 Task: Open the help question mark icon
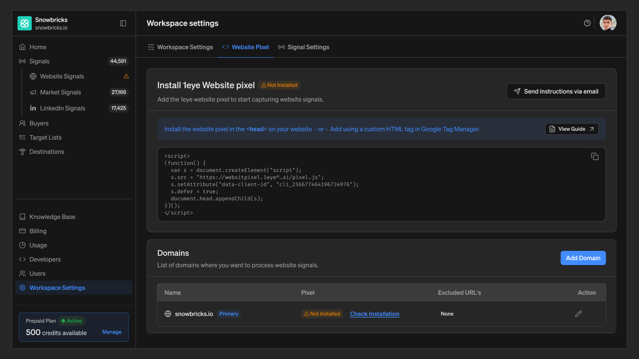587,23
